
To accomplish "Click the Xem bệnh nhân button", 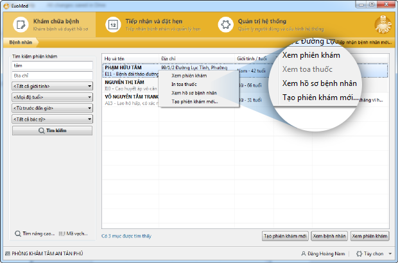I will (x=329, y=236).
